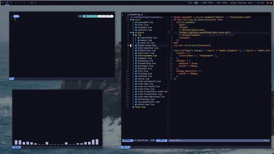The image size is (274, 154).
Task: Click the NvimTree_1 buffer icon
Action: pos(128,15)
